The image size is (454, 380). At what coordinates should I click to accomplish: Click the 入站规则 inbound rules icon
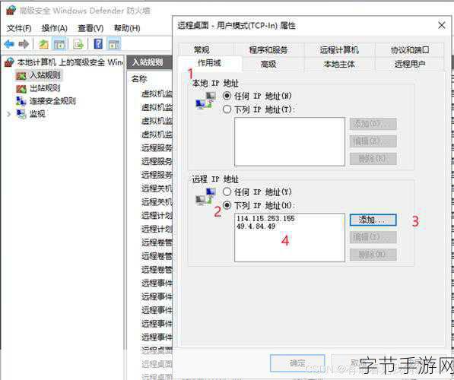[21, 75]
